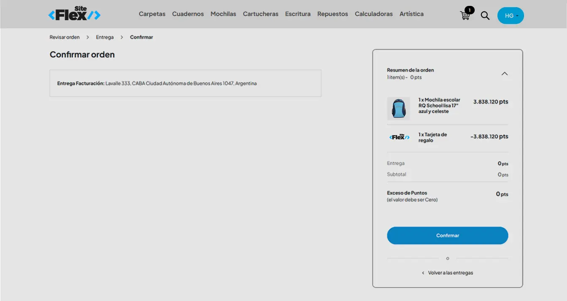Select Mochilas in the navigation bar
Image resolution: width=567 pixels, height=301 pixels.
click(223, 14)
